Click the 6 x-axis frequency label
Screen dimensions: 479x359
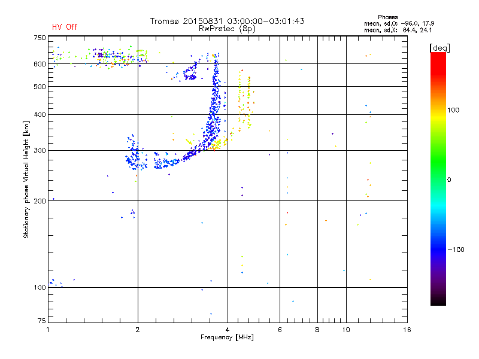click(x=280, y=330)
